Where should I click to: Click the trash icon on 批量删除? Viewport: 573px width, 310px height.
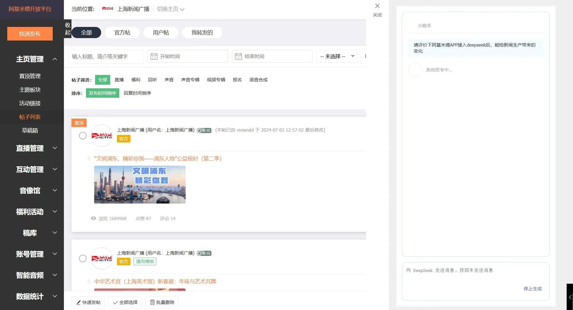pyautogui.click(x=152, y=302)
